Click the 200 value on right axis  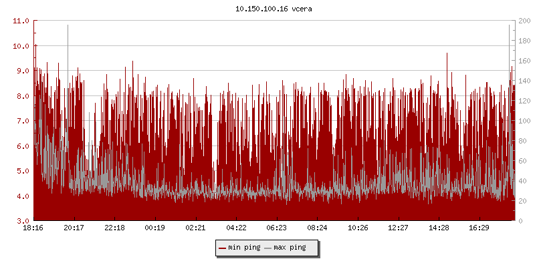click(524, 21)
